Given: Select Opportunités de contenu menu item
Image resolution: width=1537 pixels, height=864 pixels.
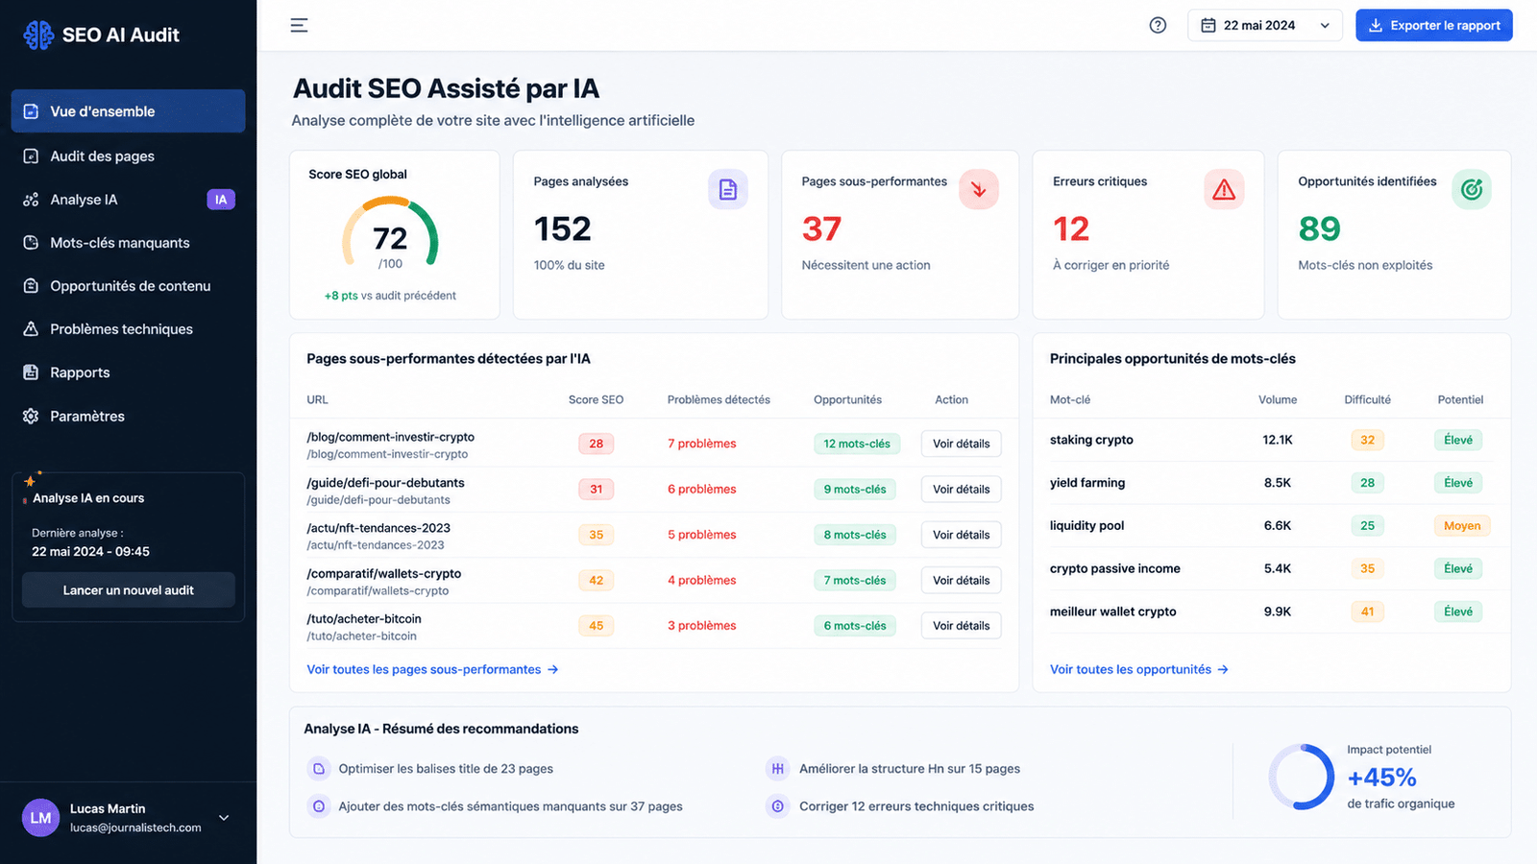Looking at the screenshot, I should point(128,286).
